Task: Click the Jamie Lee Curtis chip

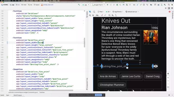Action: [131, 76]
